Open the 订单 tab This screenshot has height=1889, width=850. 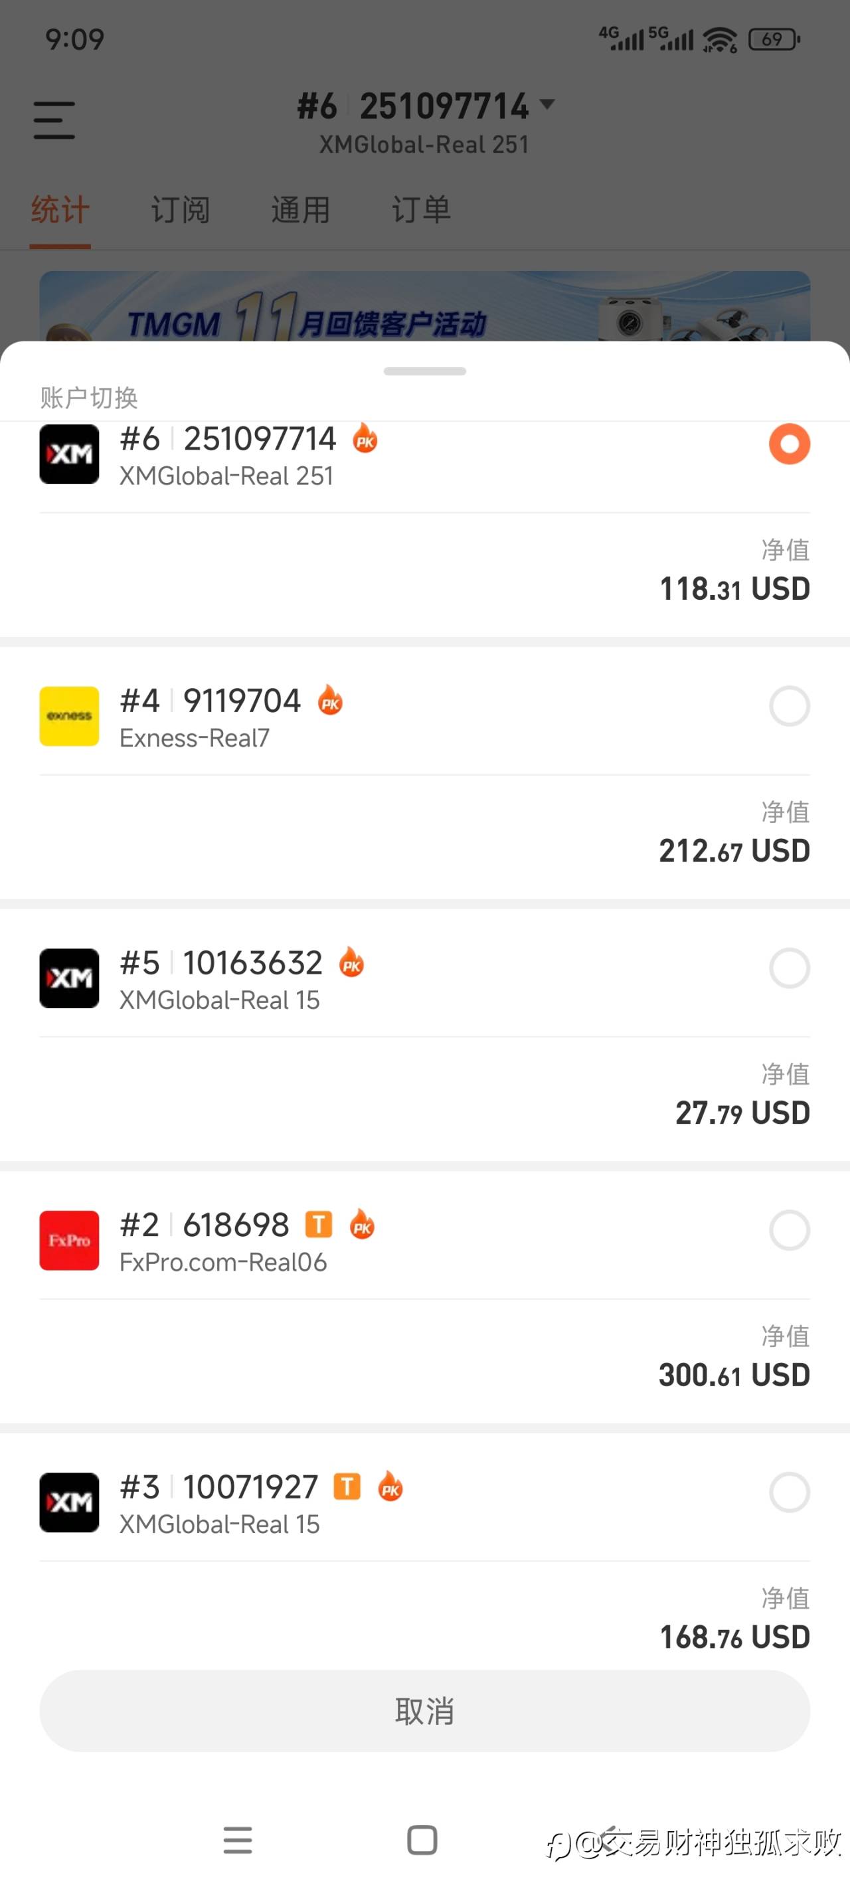[421, 211]
